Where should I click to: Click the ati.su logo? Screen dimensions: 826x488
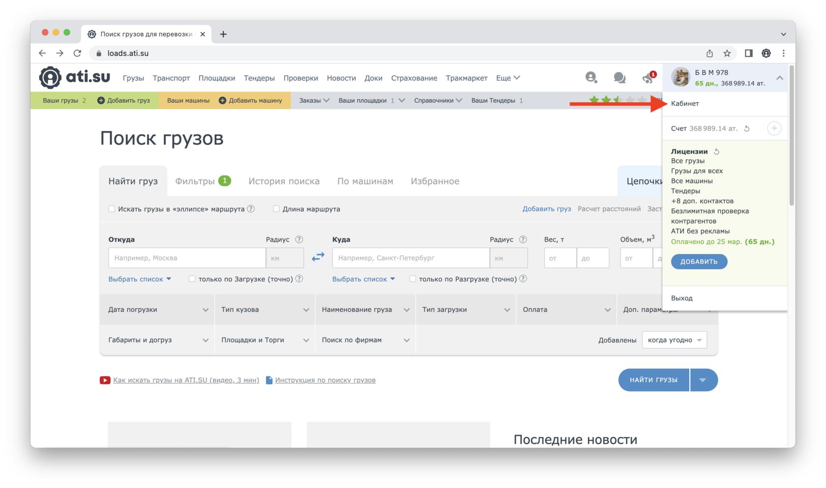[75, 77]
